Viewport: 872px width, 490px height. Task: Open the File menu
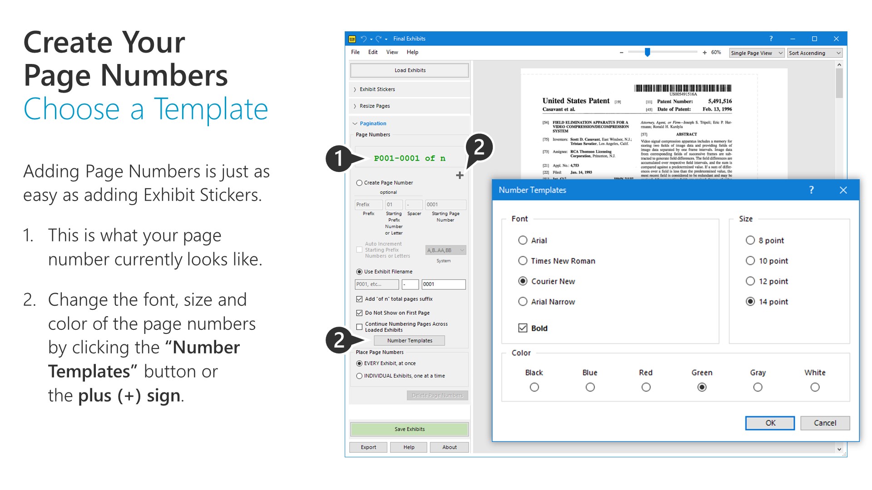[355, 52]
